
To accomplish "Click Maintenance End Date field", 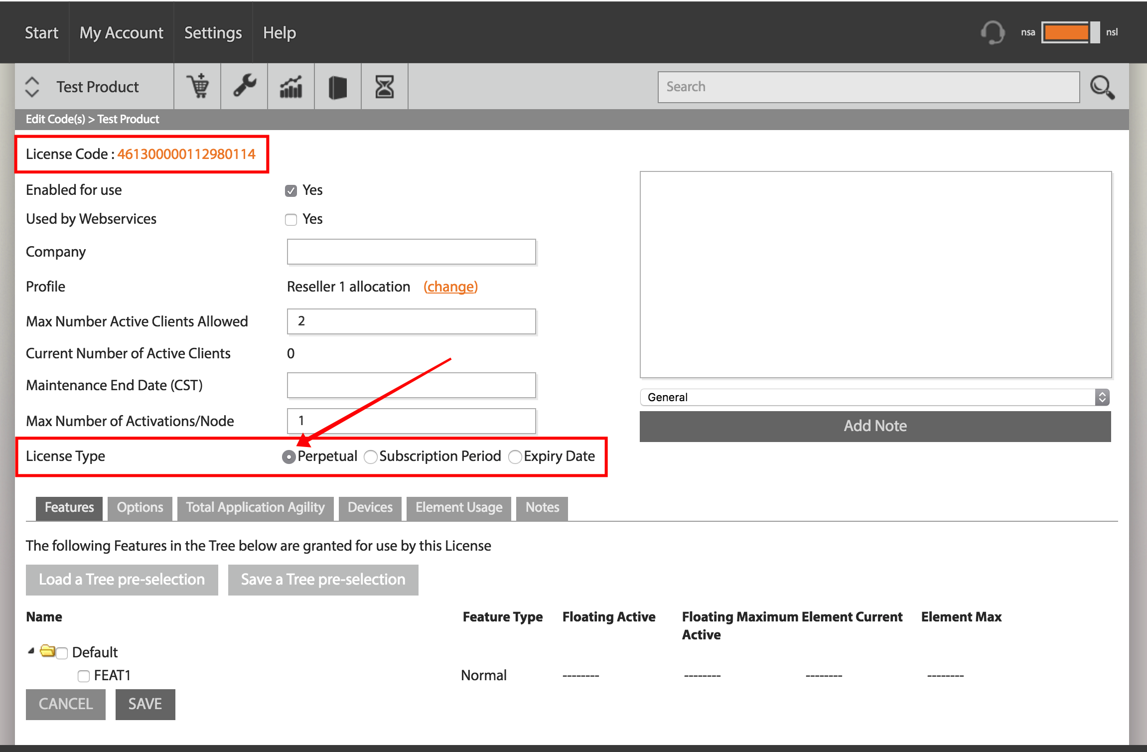I will 412,385.
